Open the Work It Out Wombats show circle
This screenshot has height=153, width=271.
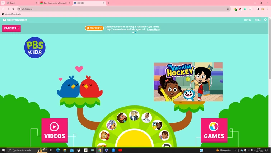111,125
